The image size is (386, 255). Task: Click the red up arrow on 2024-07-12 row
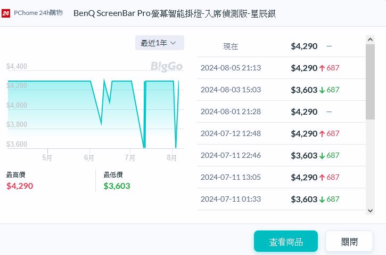322,133
